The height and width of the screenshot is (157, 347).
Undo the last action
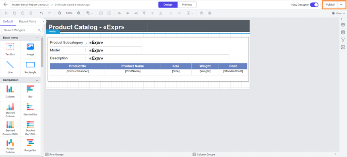coord(41,13)
